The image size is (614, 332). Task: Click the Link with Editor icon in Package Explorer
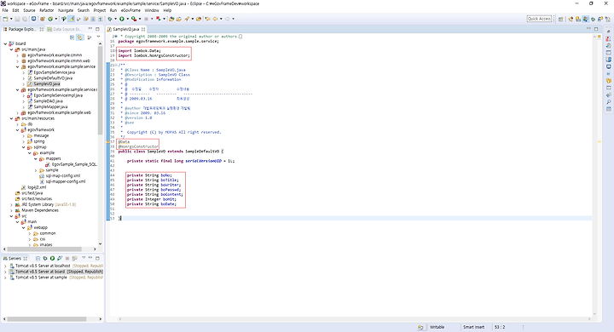[79, 37]
